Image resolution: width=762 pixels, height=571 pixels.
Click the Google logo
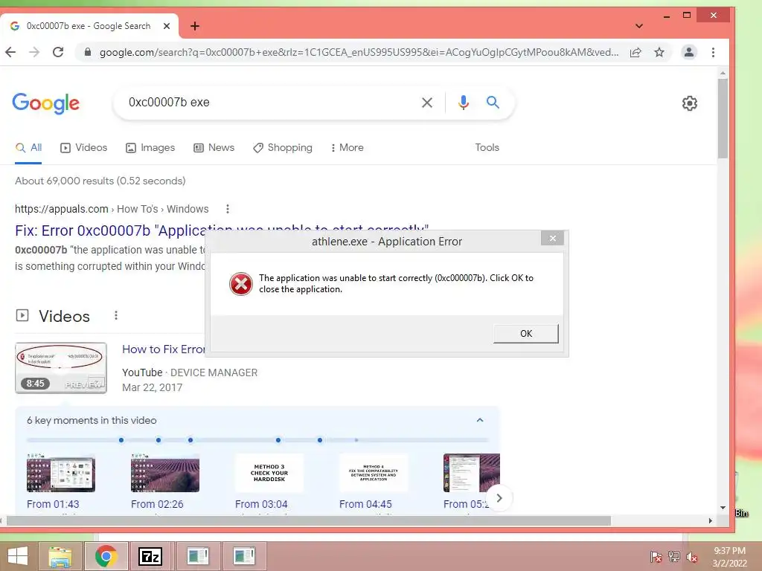pyautogui.click(x=45, y=103)
